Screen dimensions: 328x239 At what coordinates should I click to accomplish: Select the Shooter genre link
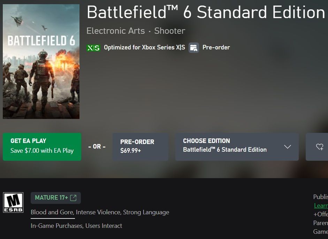click(x=170, y=31)
